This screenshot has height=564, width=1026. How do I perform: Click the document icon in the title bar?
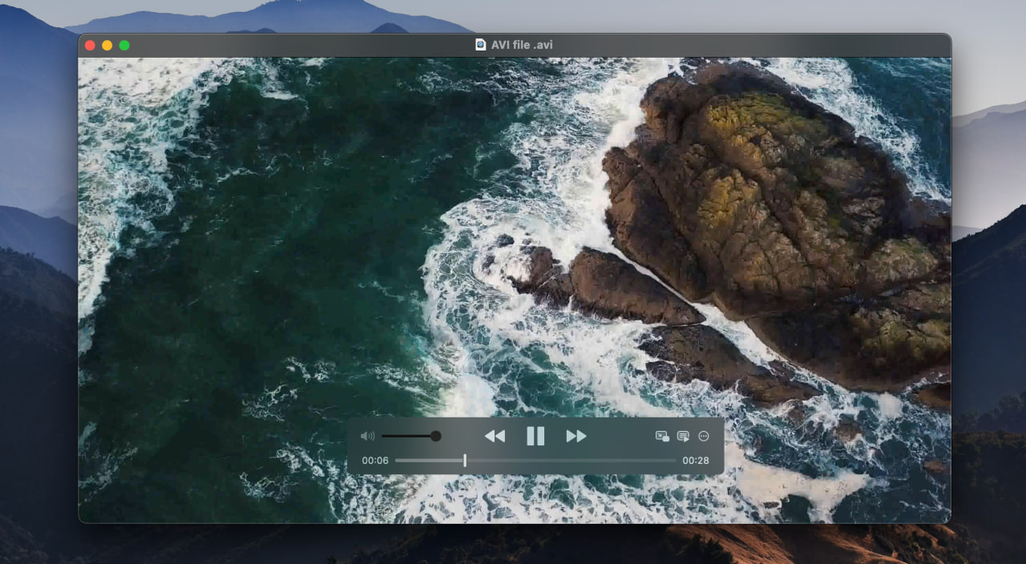point(479,45)
